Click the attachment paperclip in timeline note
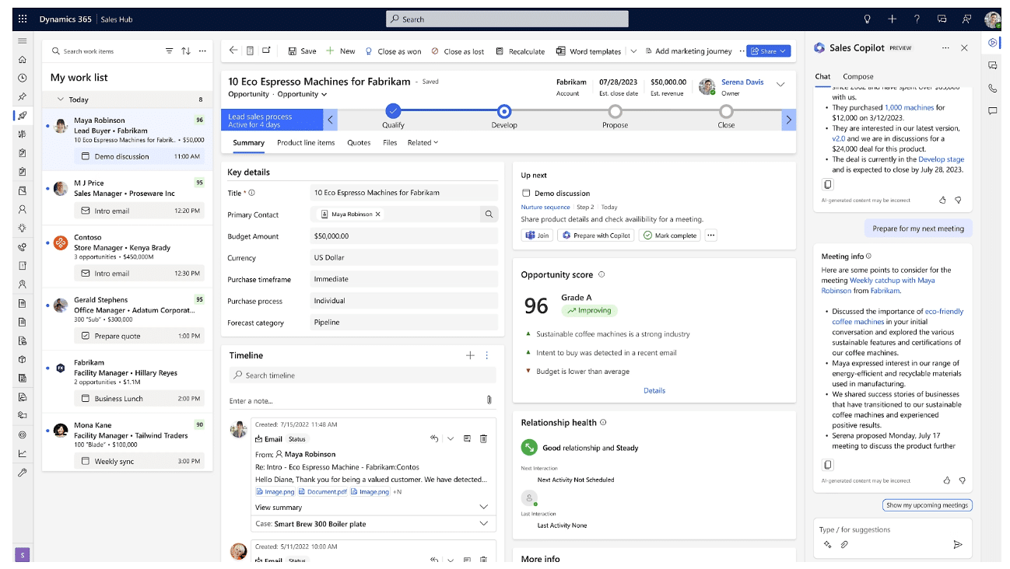 pyautogui.click(x=489, y=400)
